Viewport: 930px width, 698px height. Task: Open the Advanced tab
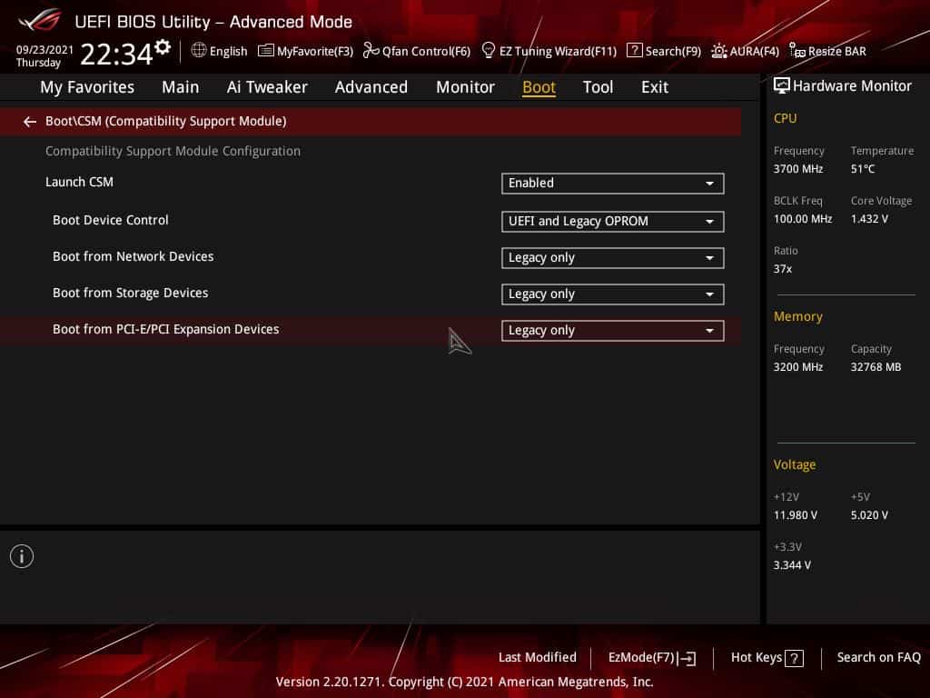[371, 87]
